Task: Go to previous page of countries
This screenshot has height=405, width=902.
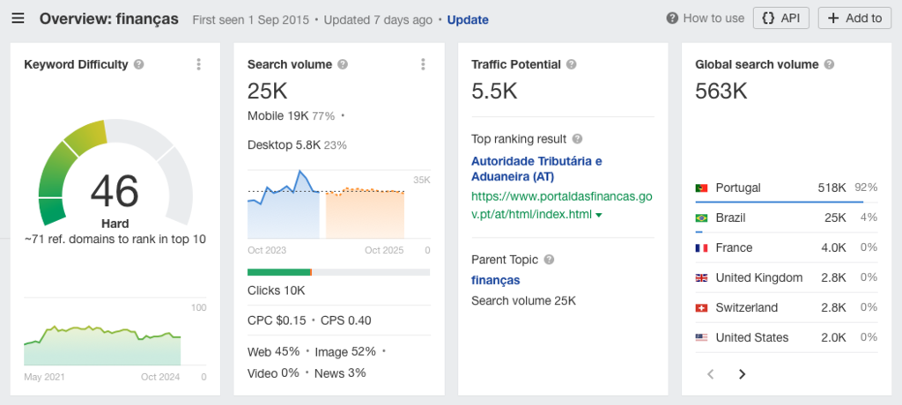Action: [711, 374]
